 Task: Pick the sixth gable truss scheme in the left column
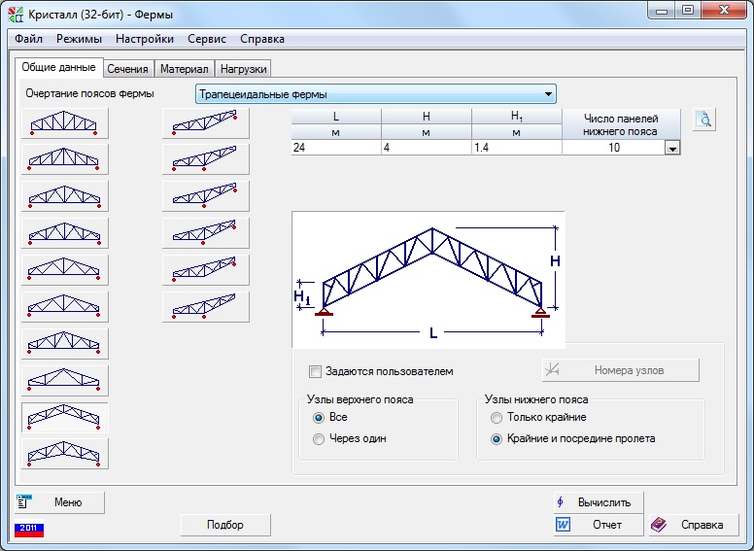click(x=65, y=307)
